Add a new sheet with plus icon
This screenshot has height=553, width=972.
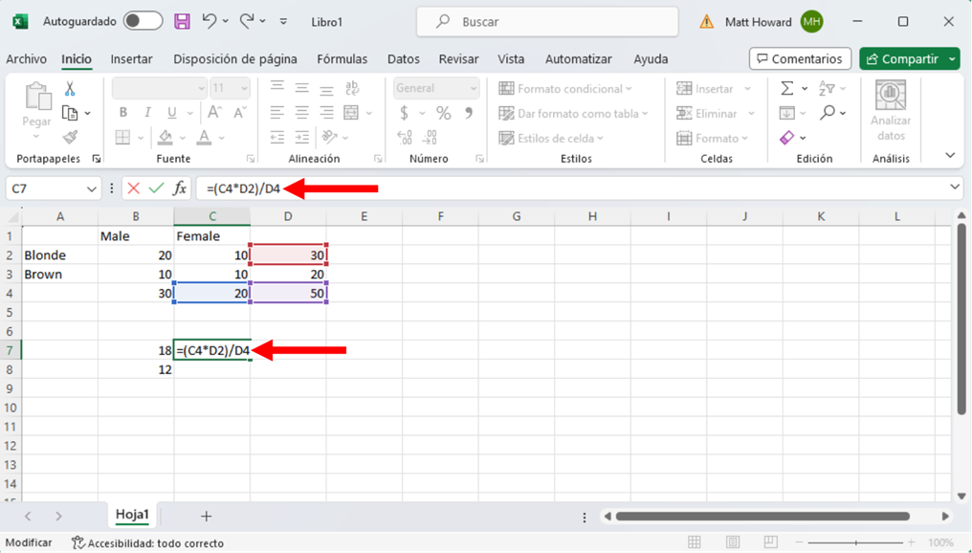click(x=206, y=517)
